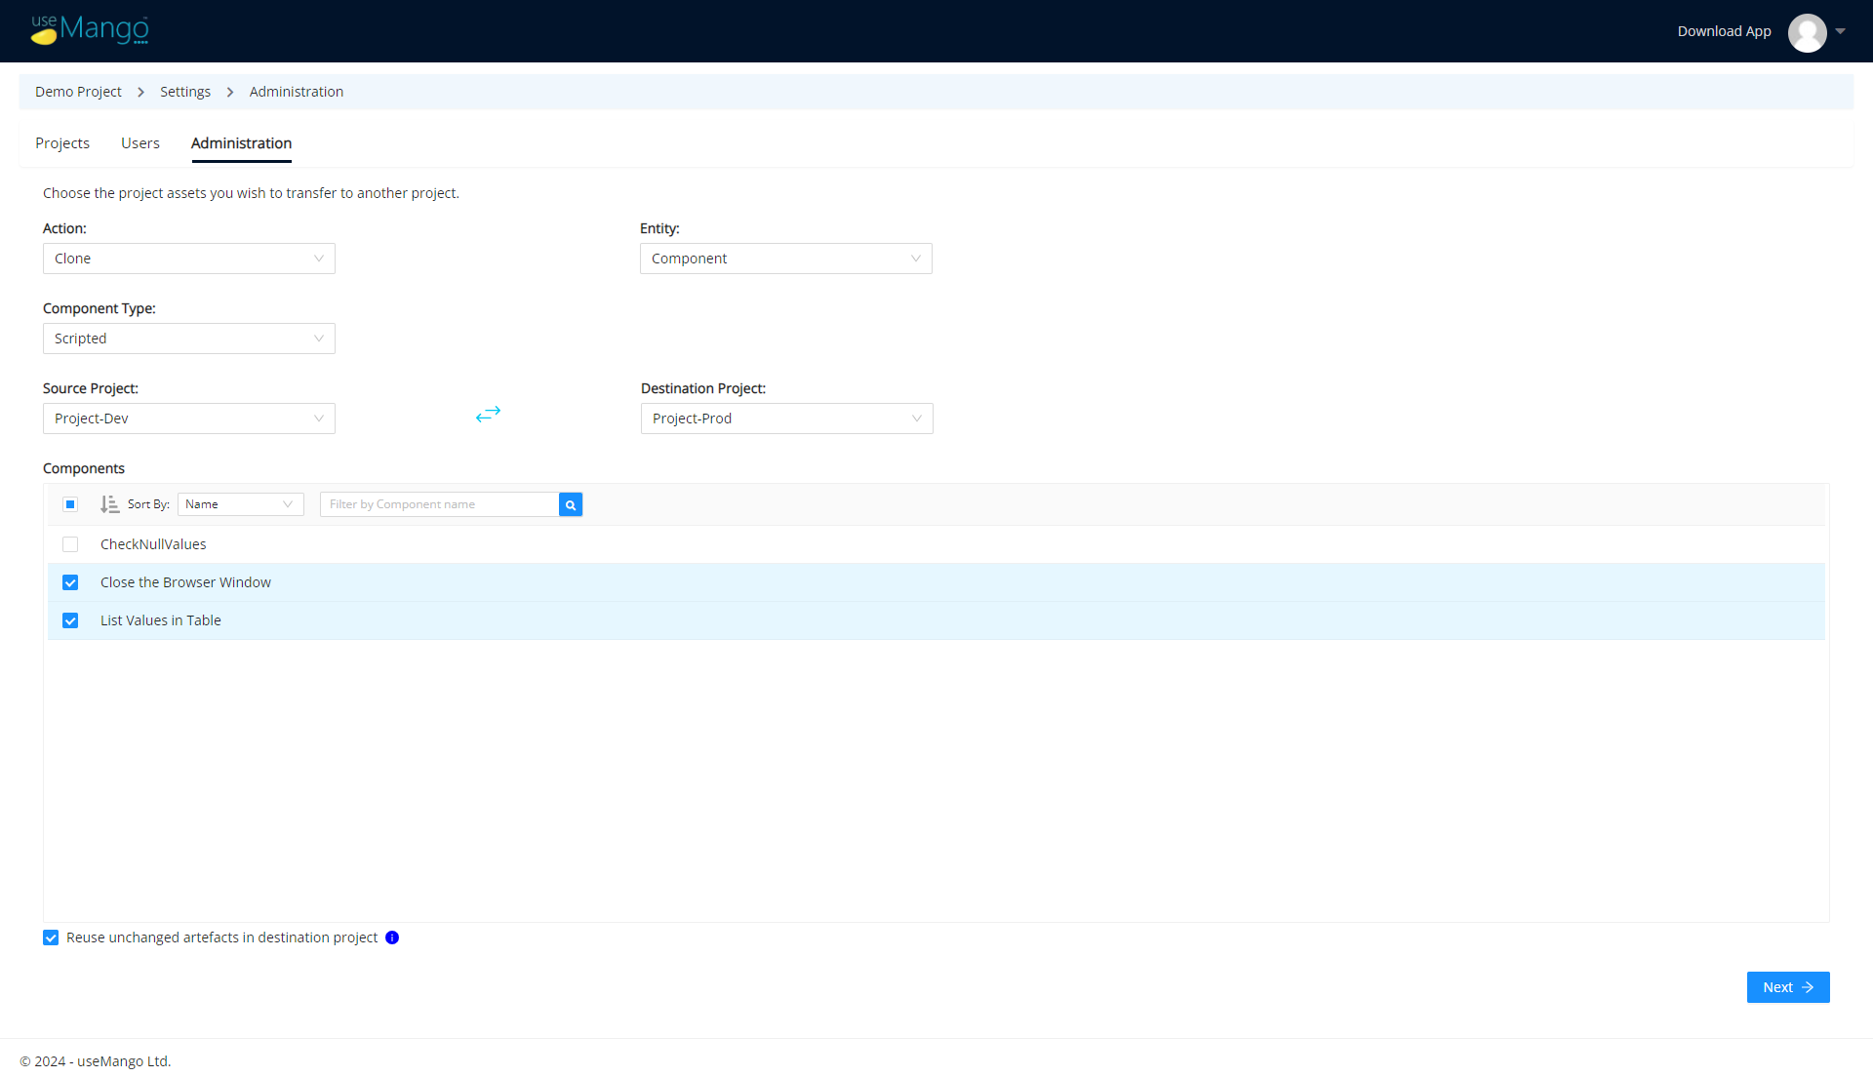Viewport: 1873px width, 1077px height.
Task: Focus the Filter by Component name field
Action: (x=439, y=504)
